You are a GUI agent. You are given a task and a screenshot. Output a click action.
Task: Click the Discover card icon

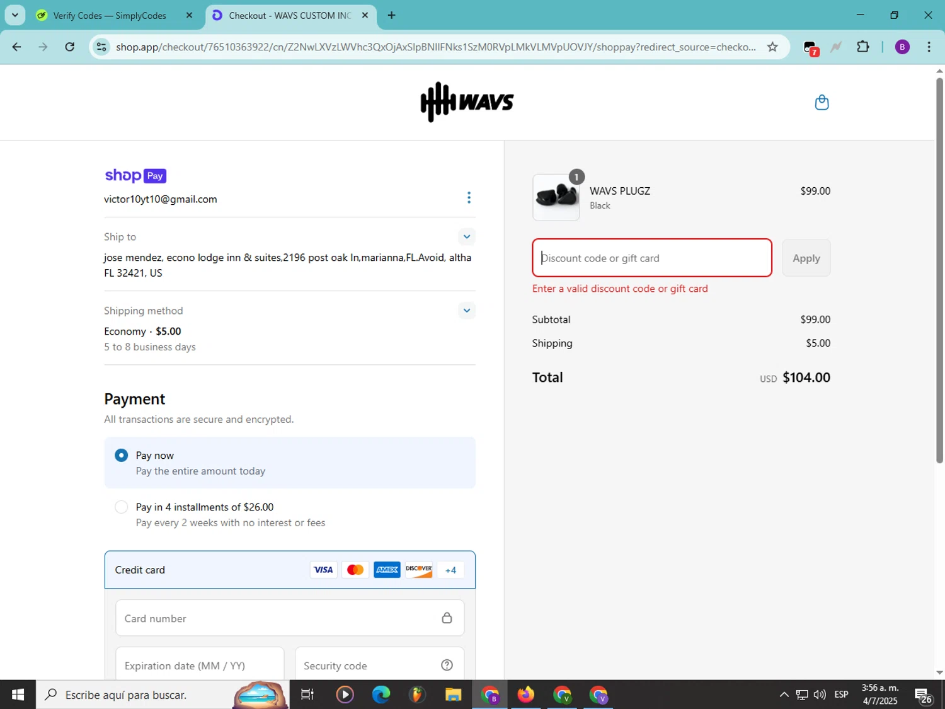[x=419, y=570]
